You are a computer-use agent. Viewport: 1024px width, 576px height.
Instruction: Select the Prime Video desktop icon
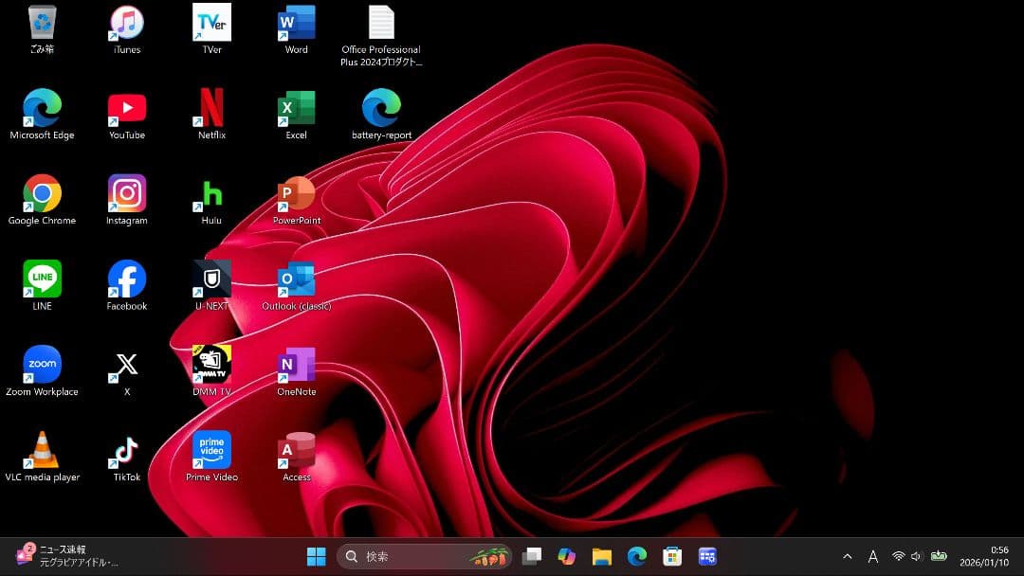tap(211, 450)
